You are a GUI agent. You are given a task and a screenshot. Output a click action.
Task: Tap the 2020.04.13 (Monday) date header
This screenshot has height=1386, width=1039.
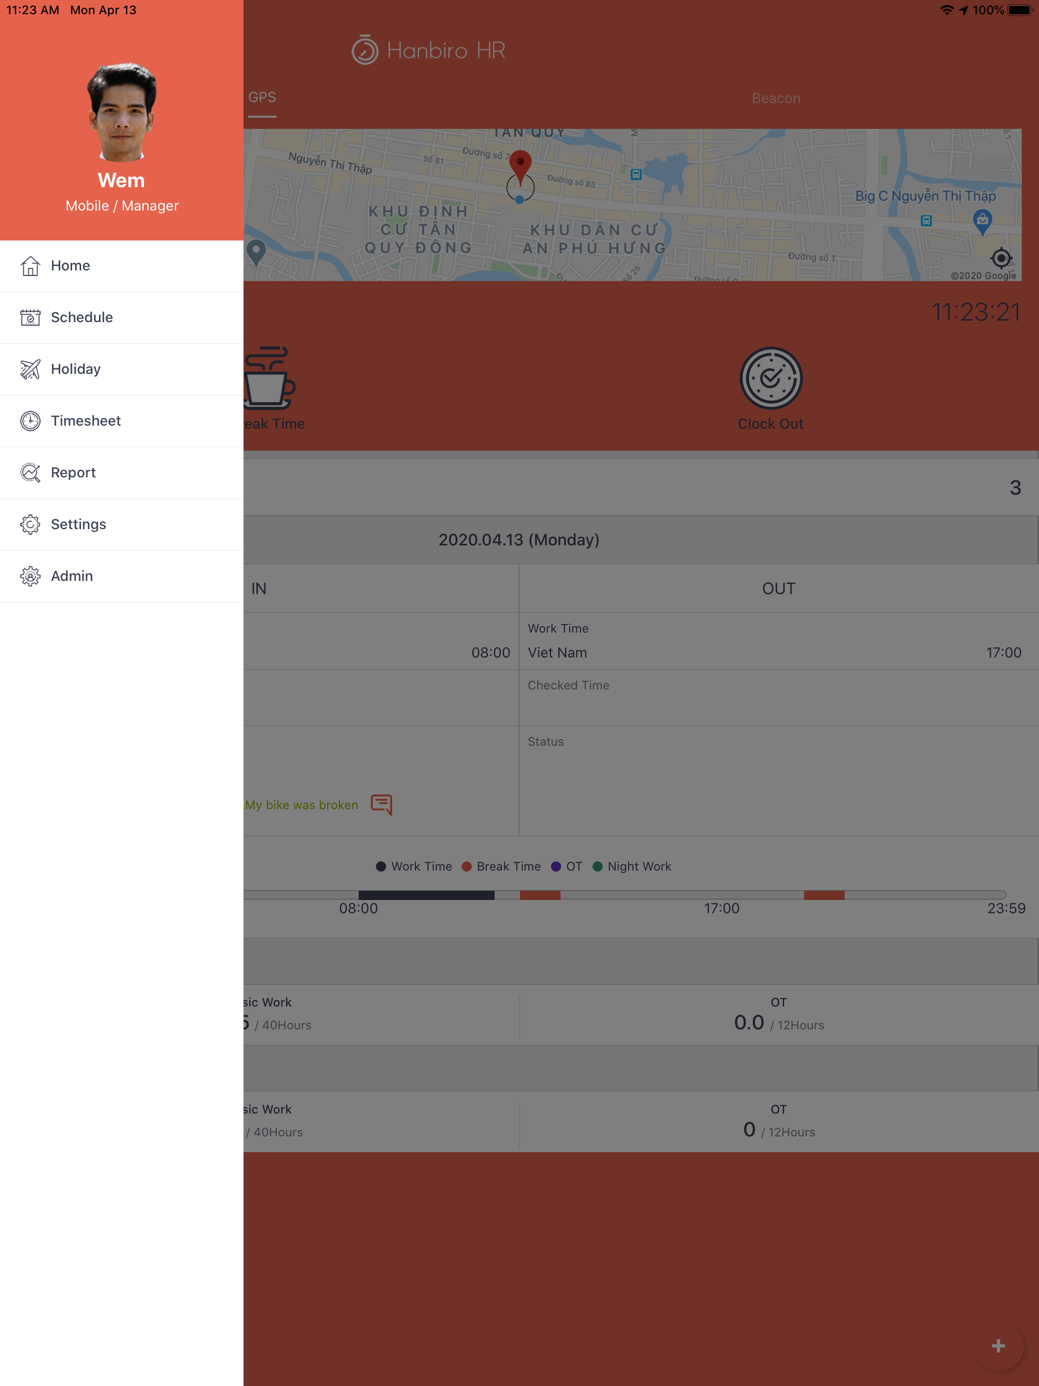point(519,540)
